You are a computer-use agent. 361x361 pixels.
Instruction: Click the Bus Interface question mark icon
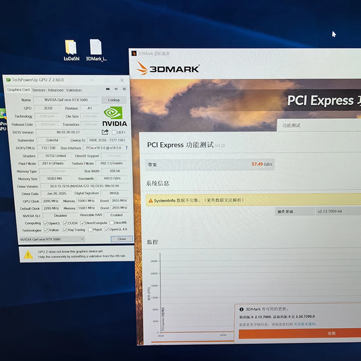click(127, 148)
